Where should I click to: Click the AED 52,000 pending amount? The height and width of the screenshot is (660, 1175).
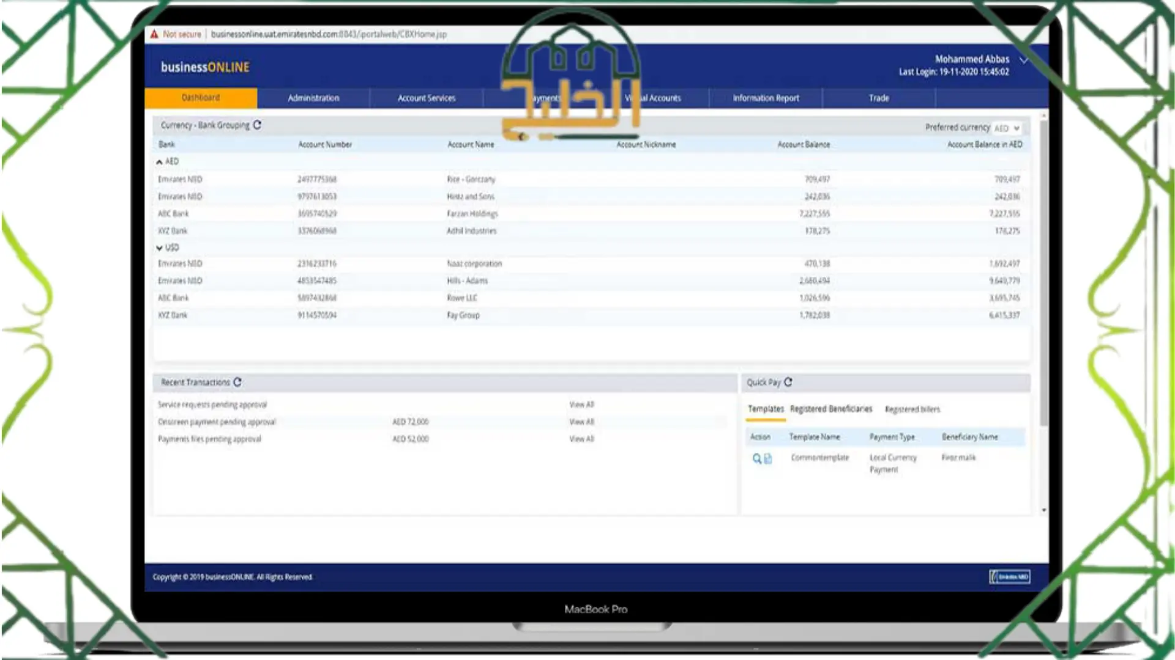(411, 439)
